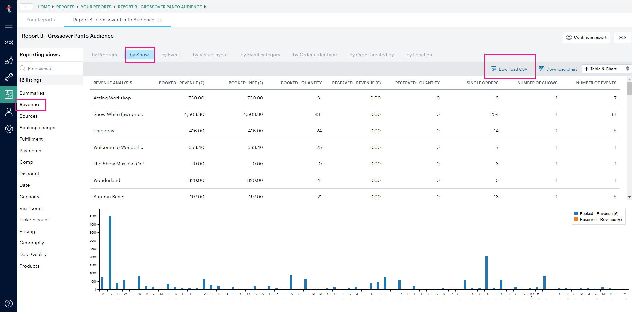Open the Table & Chart dropdown

tap(606, 69)
